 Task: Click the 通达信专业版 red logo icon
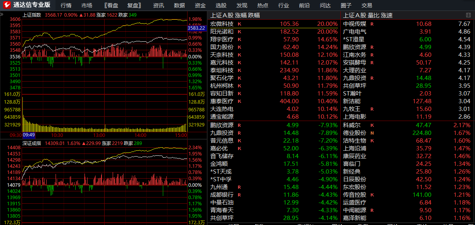(x=7, y=5)
